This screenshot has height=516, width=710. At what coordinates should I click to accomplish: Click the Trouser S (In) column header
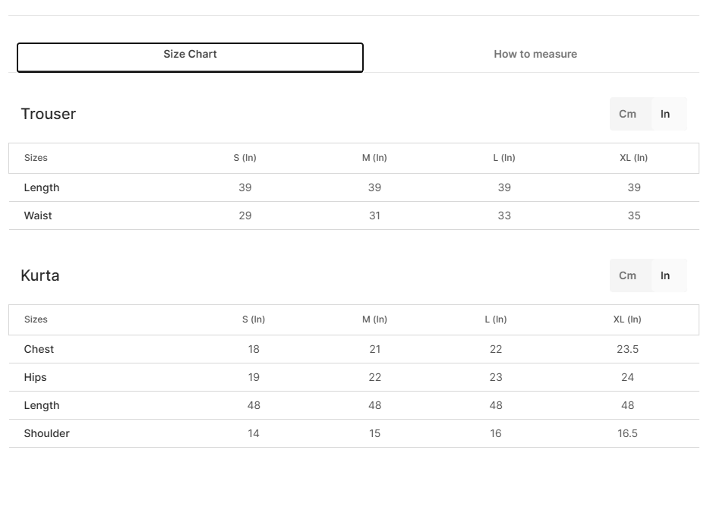pyautogui.click(x=245, y=158)
